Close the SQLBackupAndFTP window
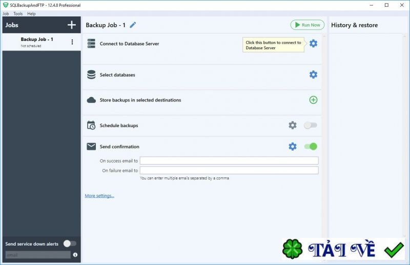 tap(402, 5)
